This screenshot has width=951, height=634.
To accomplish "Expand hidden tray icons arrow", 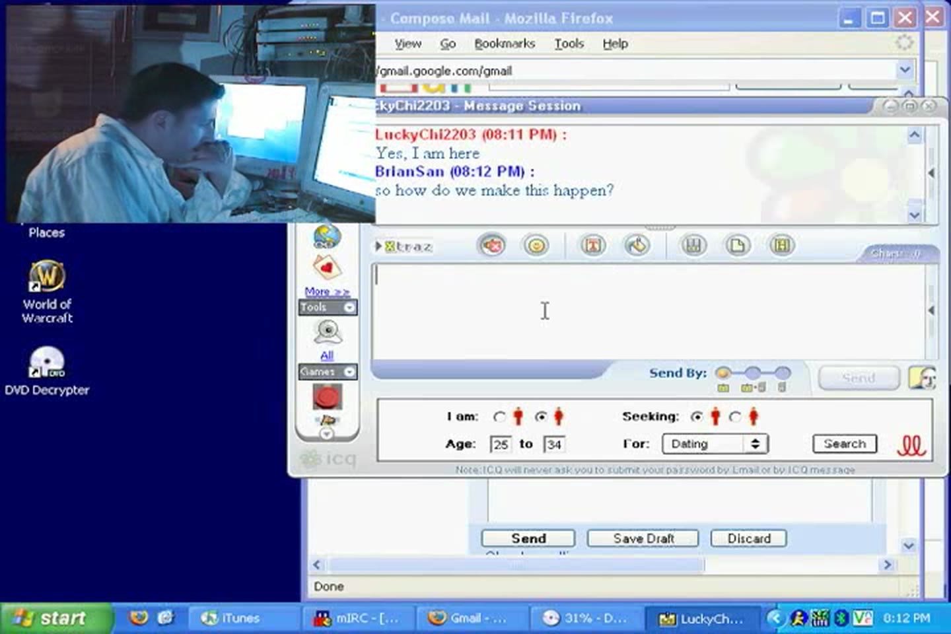I will click(776, 618).
